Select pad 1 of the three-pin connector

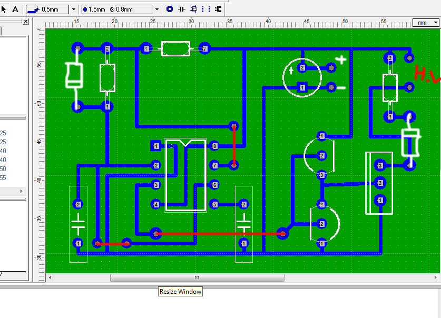click(380, 200)
